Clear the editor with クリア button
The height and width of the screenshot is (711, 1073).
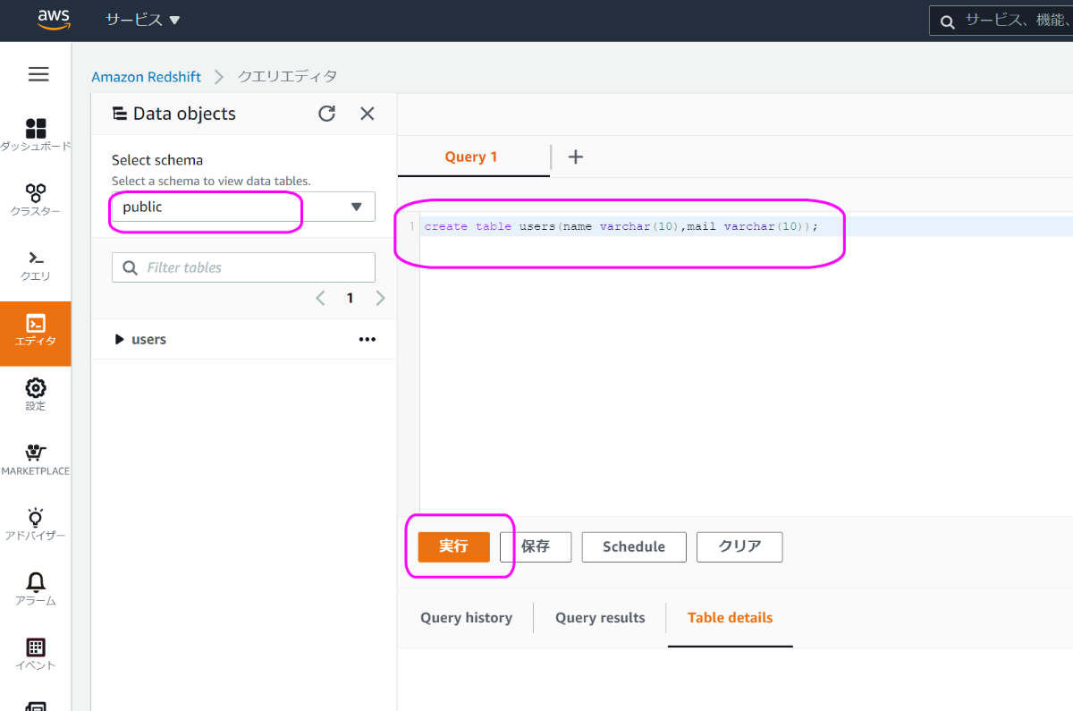click(x=739, y=546)
